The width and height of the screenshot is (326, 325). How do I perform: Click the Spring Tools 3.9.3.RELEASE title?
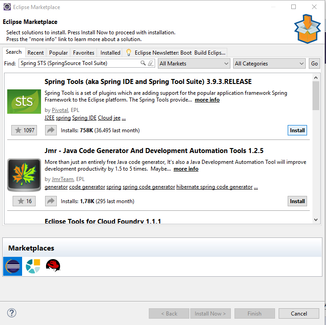(148, 82)
